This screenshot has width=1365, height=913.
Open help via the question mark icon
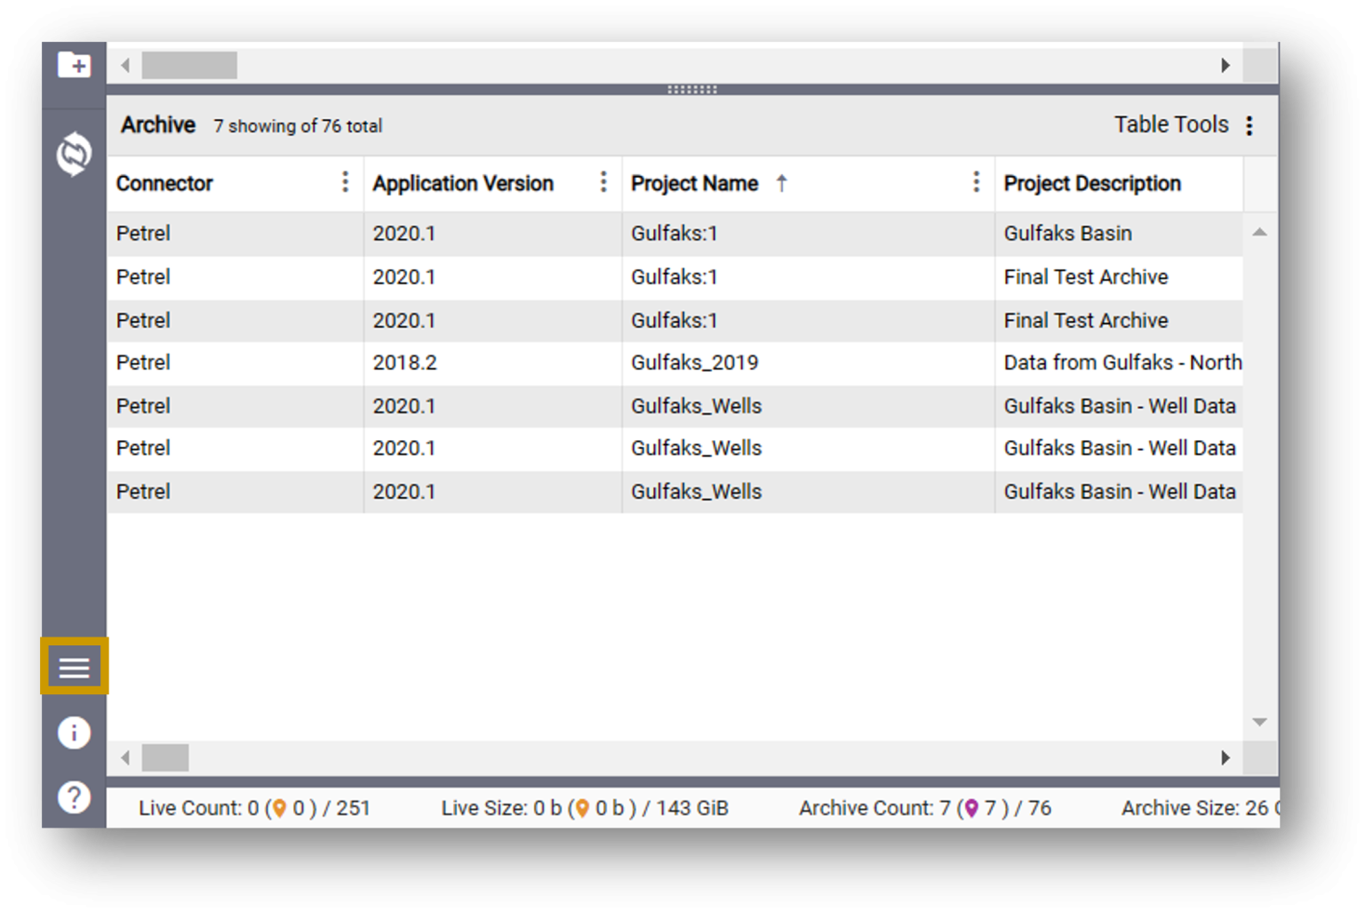tap(74, 797)
